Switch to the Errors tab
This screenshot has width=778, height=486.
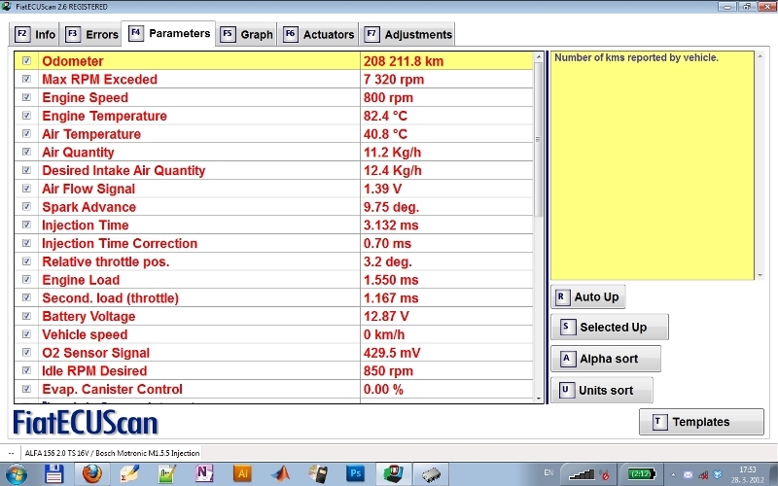(x=92, y=34)
